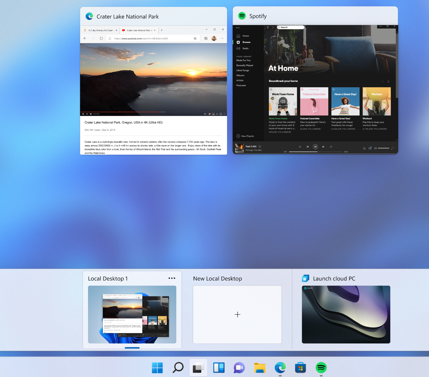This screenshot has width=429, height=377.
Task: Toggle YouTube autoplay switch
Action: [205, 114]
